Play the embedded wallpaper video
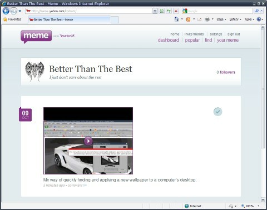 pyautogui.click(x=88, y=141)
